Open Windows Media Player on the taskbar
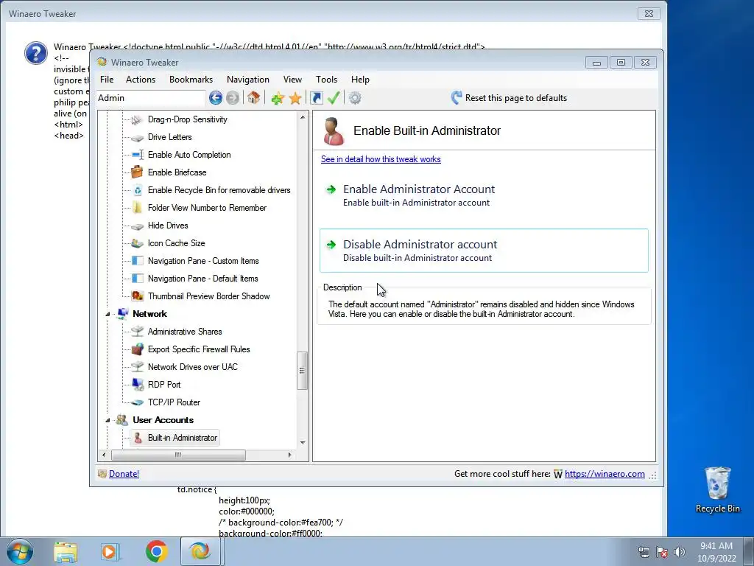The image size is (754, 566). tap(110, 551)
